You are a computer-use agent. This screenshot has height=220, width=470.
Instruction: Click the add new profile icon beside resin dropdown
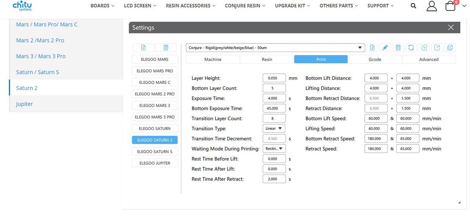click(372, 48)
